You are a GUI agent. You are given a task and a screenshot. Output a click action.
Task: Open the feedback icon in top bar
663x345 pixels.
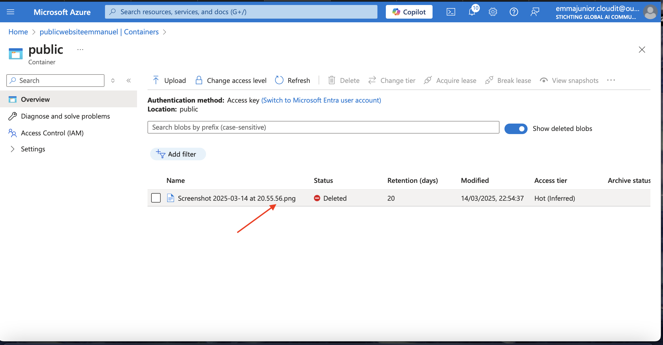point(535,12)
